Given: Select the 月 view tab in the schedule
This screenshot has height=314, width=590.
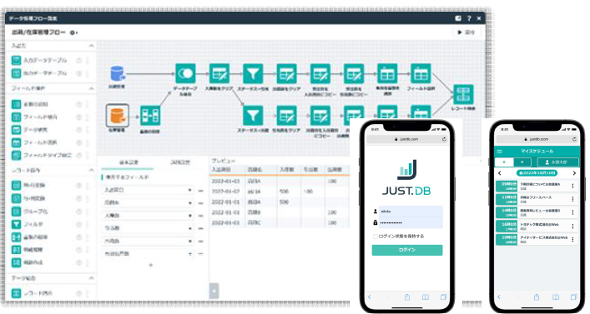Looking at the screenshot, I should click(522, 162).
